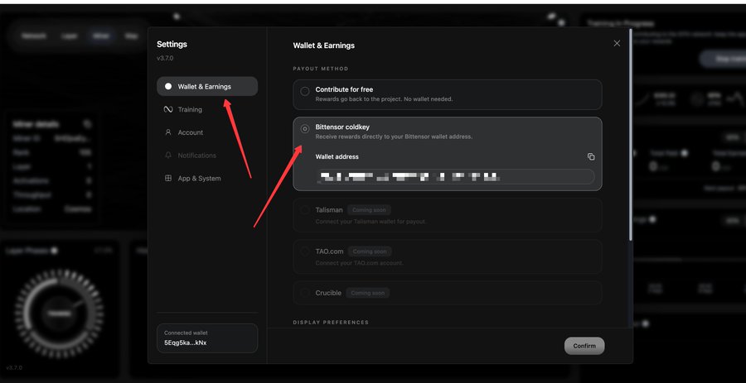Switch to the App & System section

click(207, 179)
